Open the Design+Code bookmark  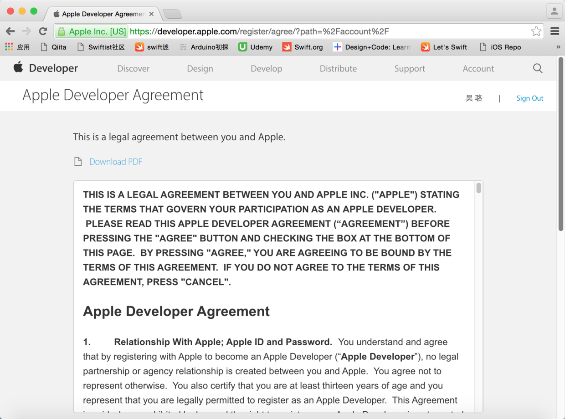point(371,47)
